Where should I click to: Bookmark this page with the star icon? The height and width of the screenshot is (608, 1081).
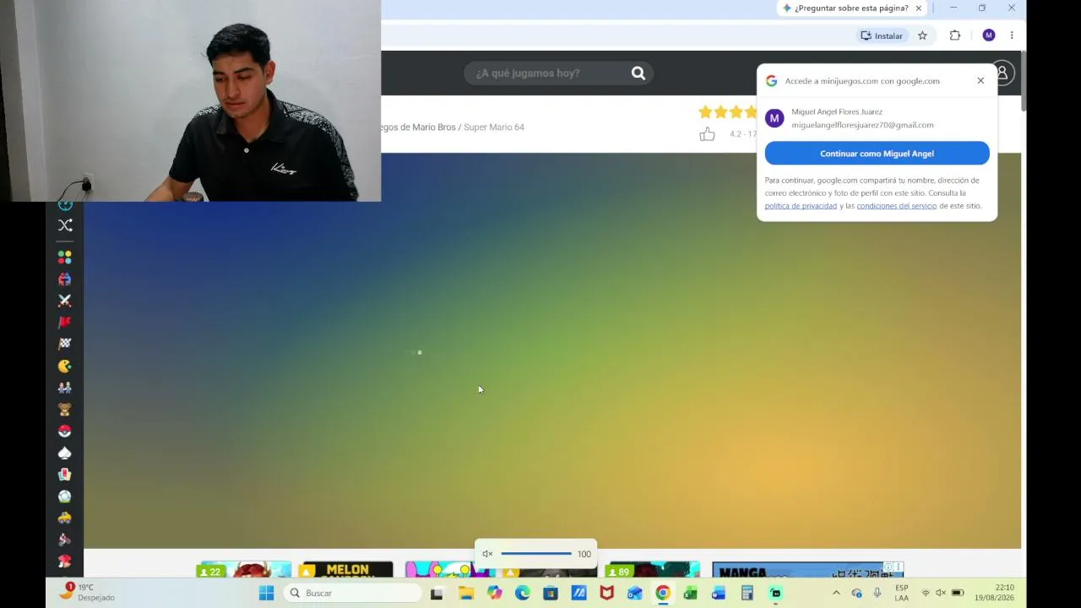[x=922, y=35]
